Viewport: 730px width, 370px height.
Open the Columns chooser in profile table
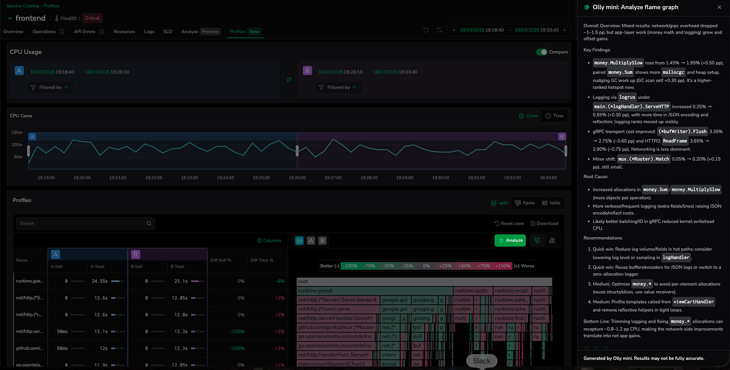coord(269,240)
